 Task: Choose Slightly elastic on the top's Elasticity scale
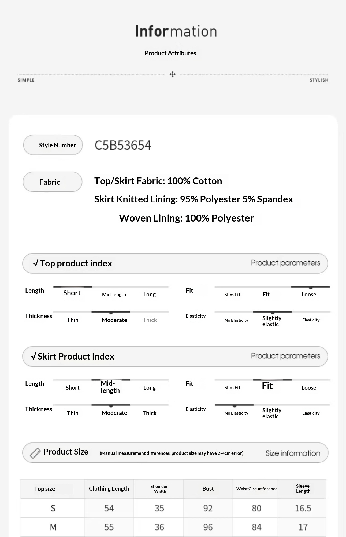pyautogui.click(x=272, y=321)
